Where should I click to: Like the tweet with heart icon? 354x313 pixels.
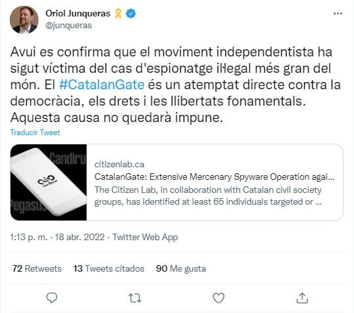(218, 298)
